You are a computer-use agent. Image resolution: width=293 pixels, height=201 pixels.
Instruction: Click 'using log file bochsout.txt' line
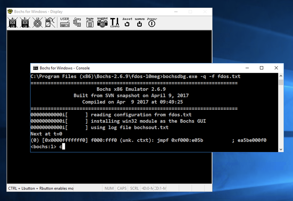(130, 128)
